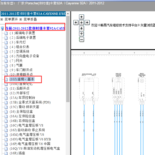The height and width of the screenshot is (155, 155).
Task: Click the page icon beside (16J)自动启动 停止系统
Action: point(6,130)
